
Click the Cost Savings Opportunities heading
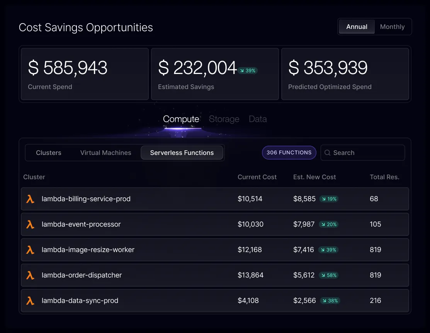86,28
